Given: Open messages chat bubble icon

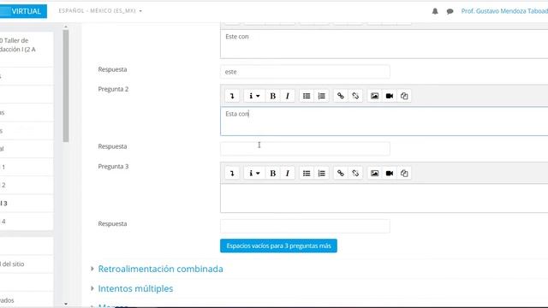Looking at the screenshot, I should 450,11.
